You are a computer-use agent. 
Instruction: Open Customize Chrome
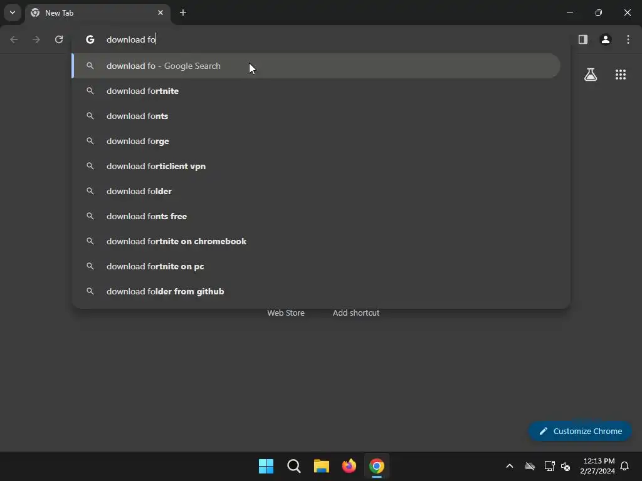coord(580,431)
